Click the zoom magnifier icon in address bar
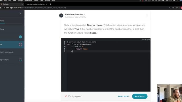The height and width of the screenshot is (102, 182). click(x=170, y=8)
